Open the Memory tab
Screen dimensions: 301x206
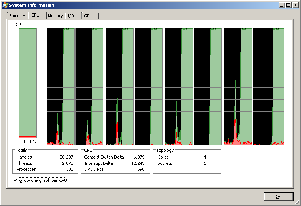55,16
